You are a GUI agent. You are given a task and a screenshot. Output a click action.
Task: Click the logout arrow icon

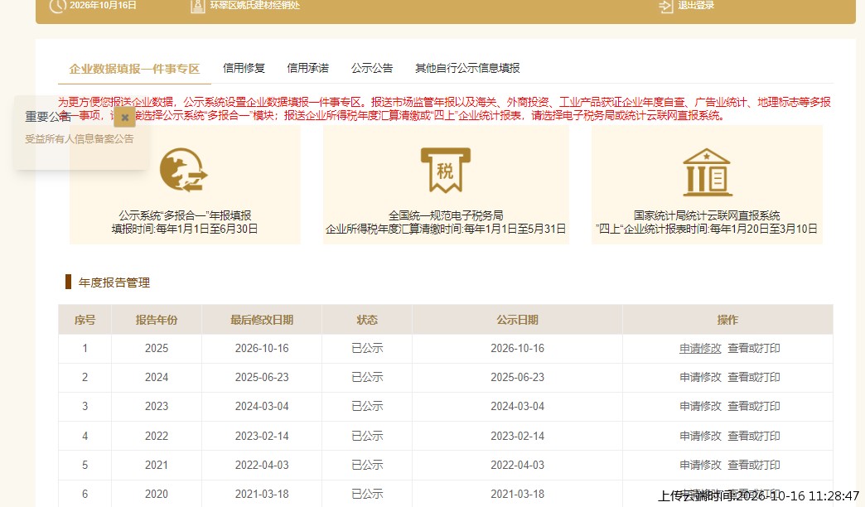point(666,6)
